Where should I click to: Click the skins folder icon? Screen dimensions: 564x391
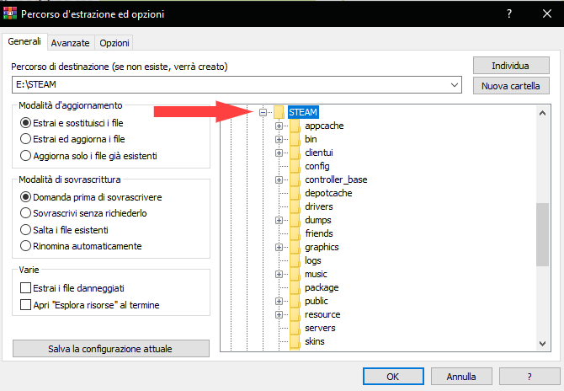295,341
